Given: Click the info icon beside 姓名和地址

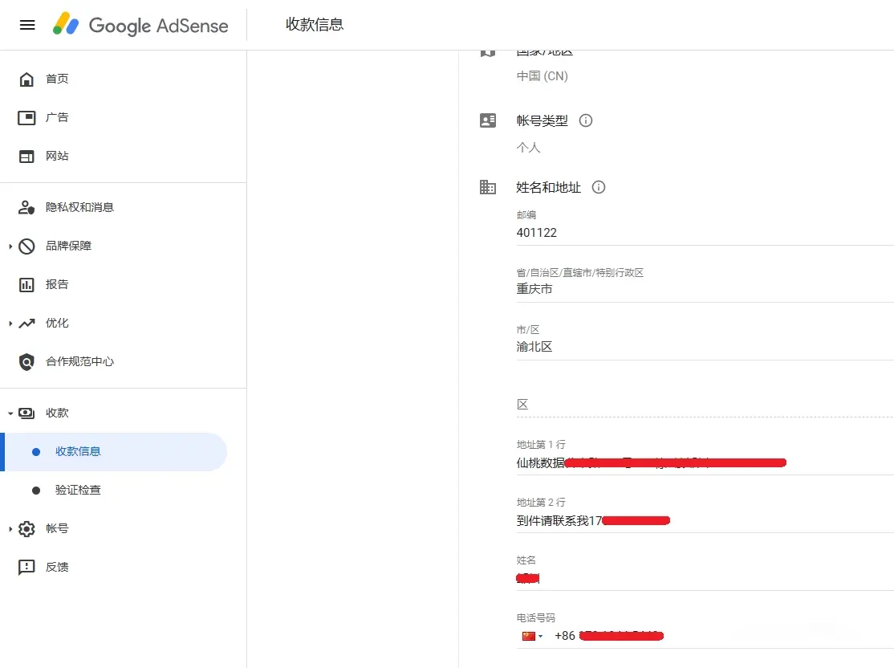Looking at the screenshot, I should coord(598,187).
